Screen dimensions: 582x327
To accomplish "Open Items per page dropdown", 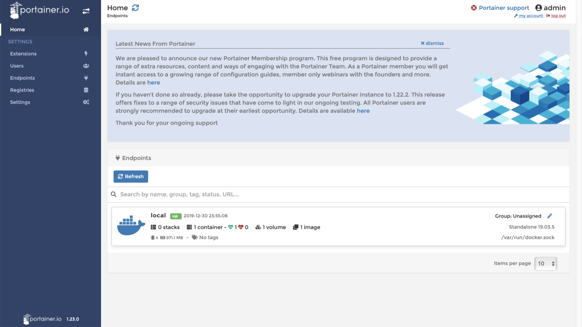I will coord(546,264).
